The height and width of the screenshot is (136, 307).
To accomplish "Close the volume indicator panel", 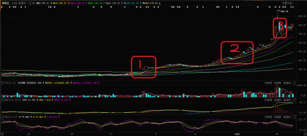I will [x=294, y=83].
